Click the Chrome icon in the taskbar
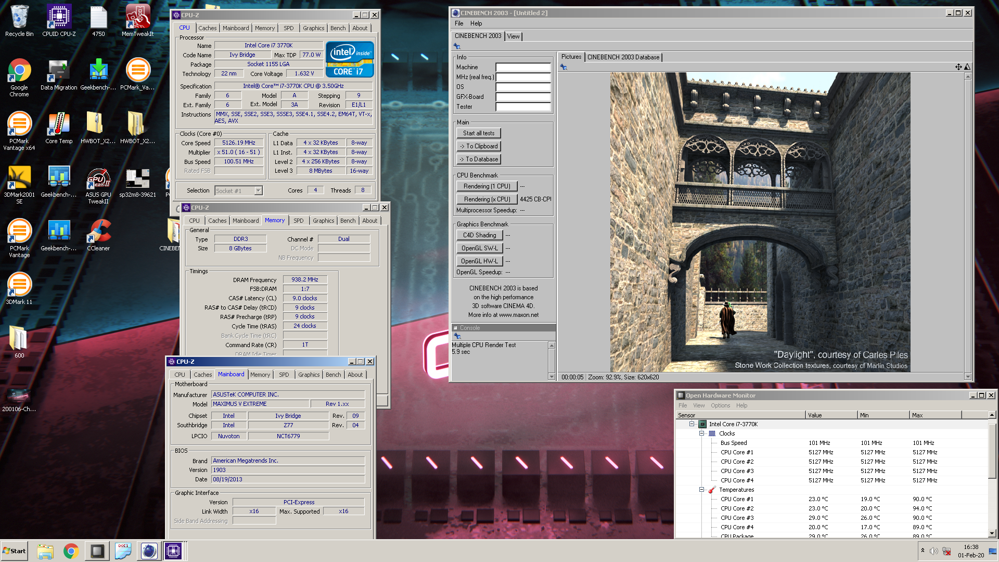This screenshot has width=999, height=562. [x=71, y=551]
